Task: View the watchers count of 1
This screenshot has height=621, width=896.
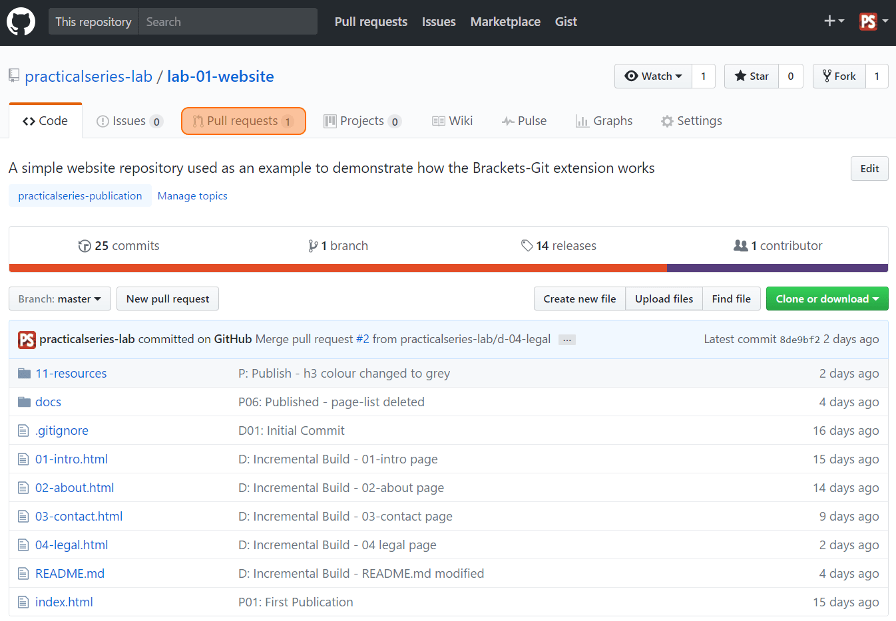Action: pos(704,76)
